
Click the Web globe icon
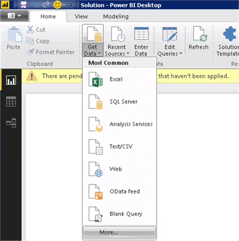coord(96,170)
